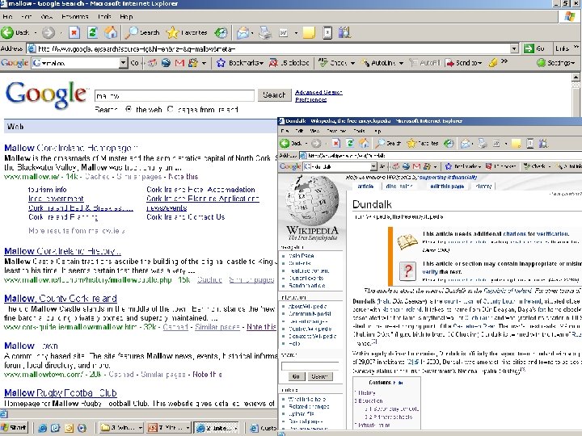Open Preferences link on the Google page

(310, 100)
